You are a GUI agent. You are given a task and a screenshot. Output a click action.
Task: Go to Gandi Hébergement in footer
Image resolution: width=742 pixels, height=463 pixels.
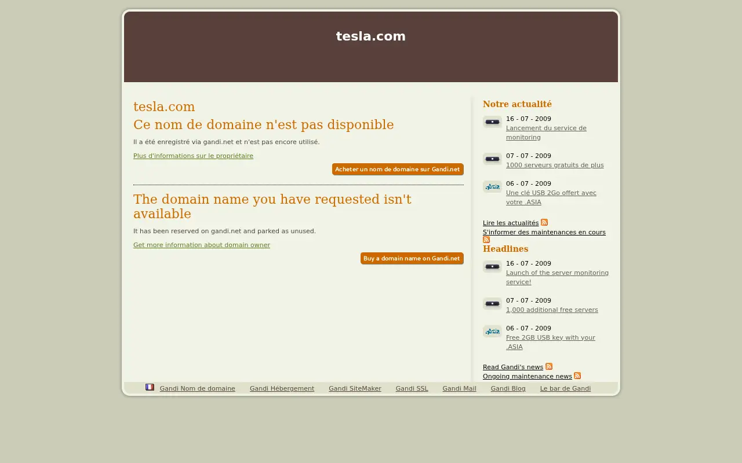282,389
